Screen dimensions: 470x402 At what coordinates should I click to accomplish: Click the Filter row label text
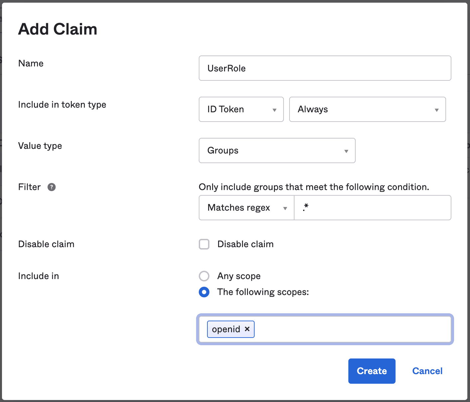coord(29,187)
